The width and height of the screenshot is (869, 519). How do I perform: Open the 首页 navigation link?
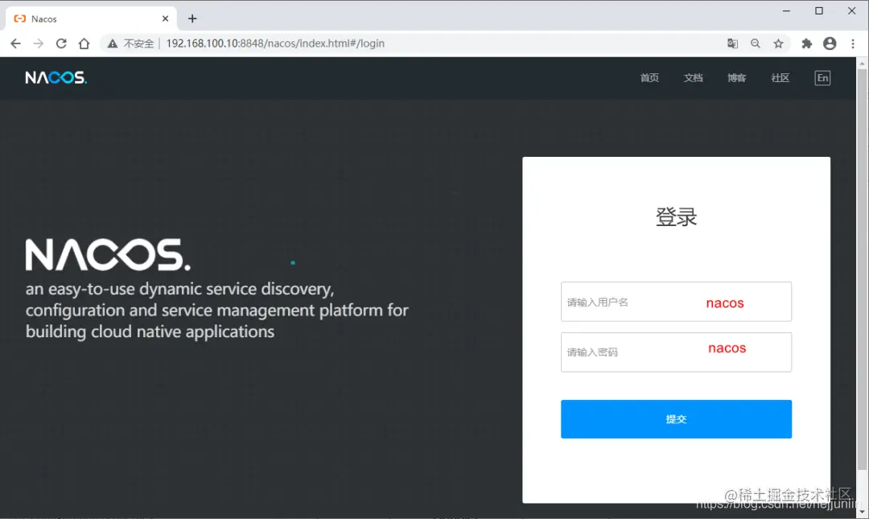coord(649,77)
